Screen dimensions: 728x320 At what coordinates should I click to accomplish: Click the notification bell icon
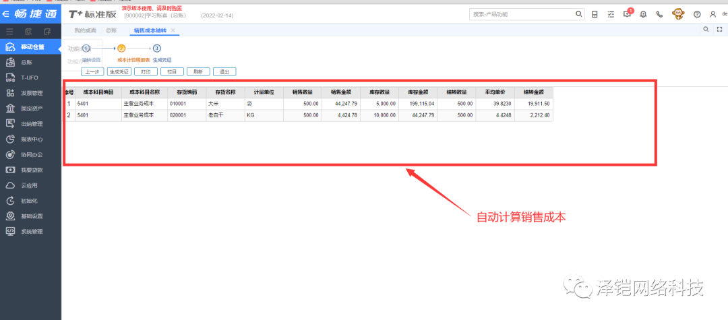point(643,14)
